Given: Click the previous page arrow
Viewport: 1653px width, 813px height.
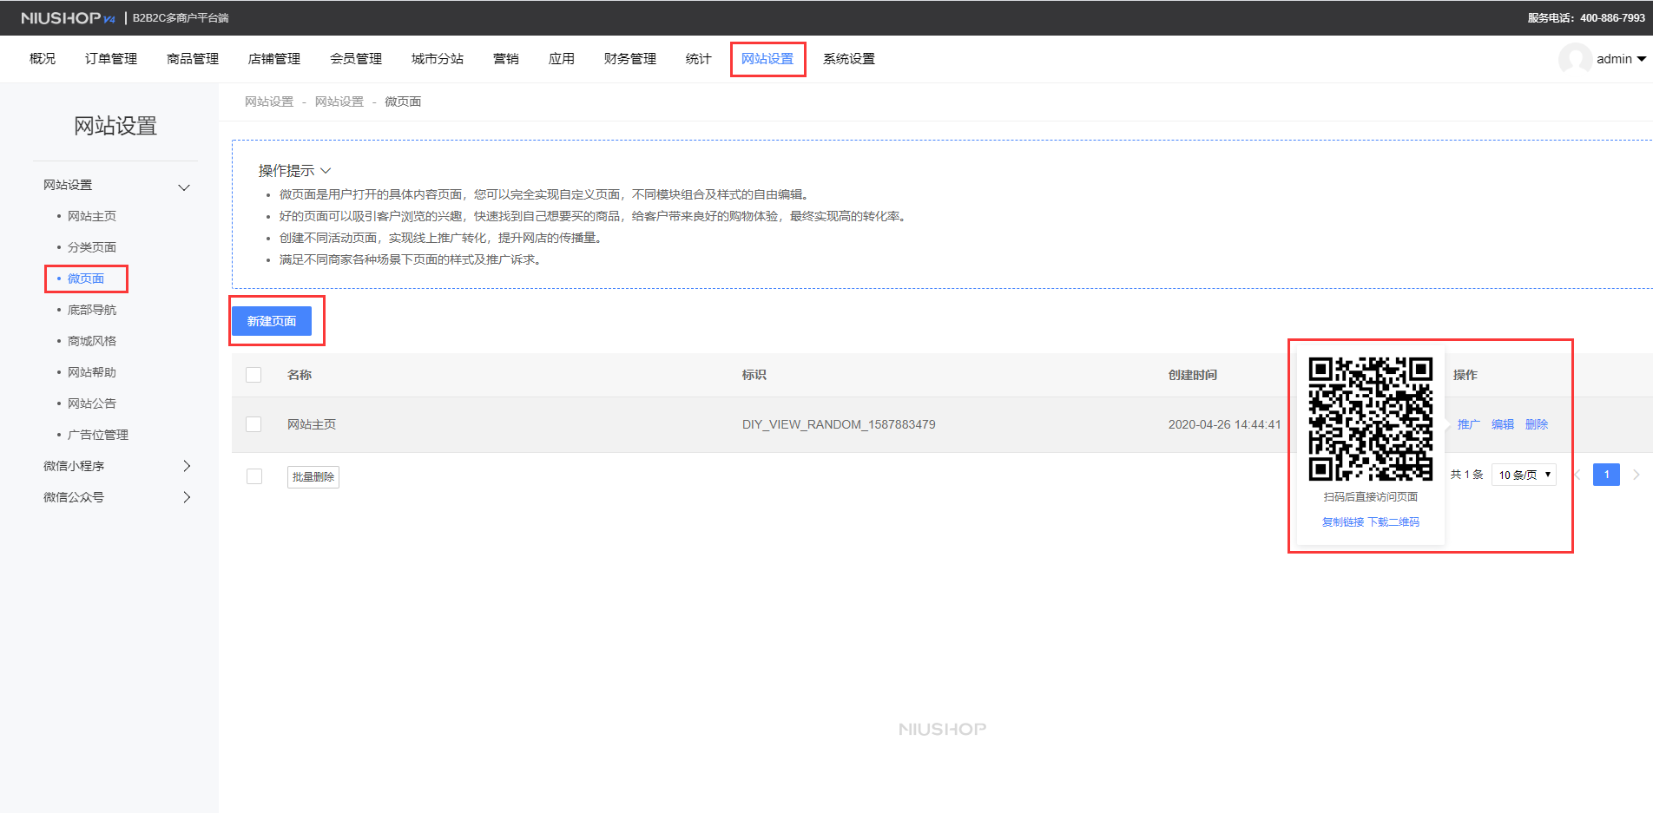Looking at the screenshot, I should 1577,475.
